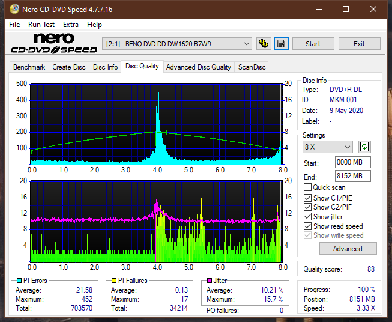Click the save floppy disk icon
The width and height of the screenshot is (392, 322).
(x=282, y=44)
